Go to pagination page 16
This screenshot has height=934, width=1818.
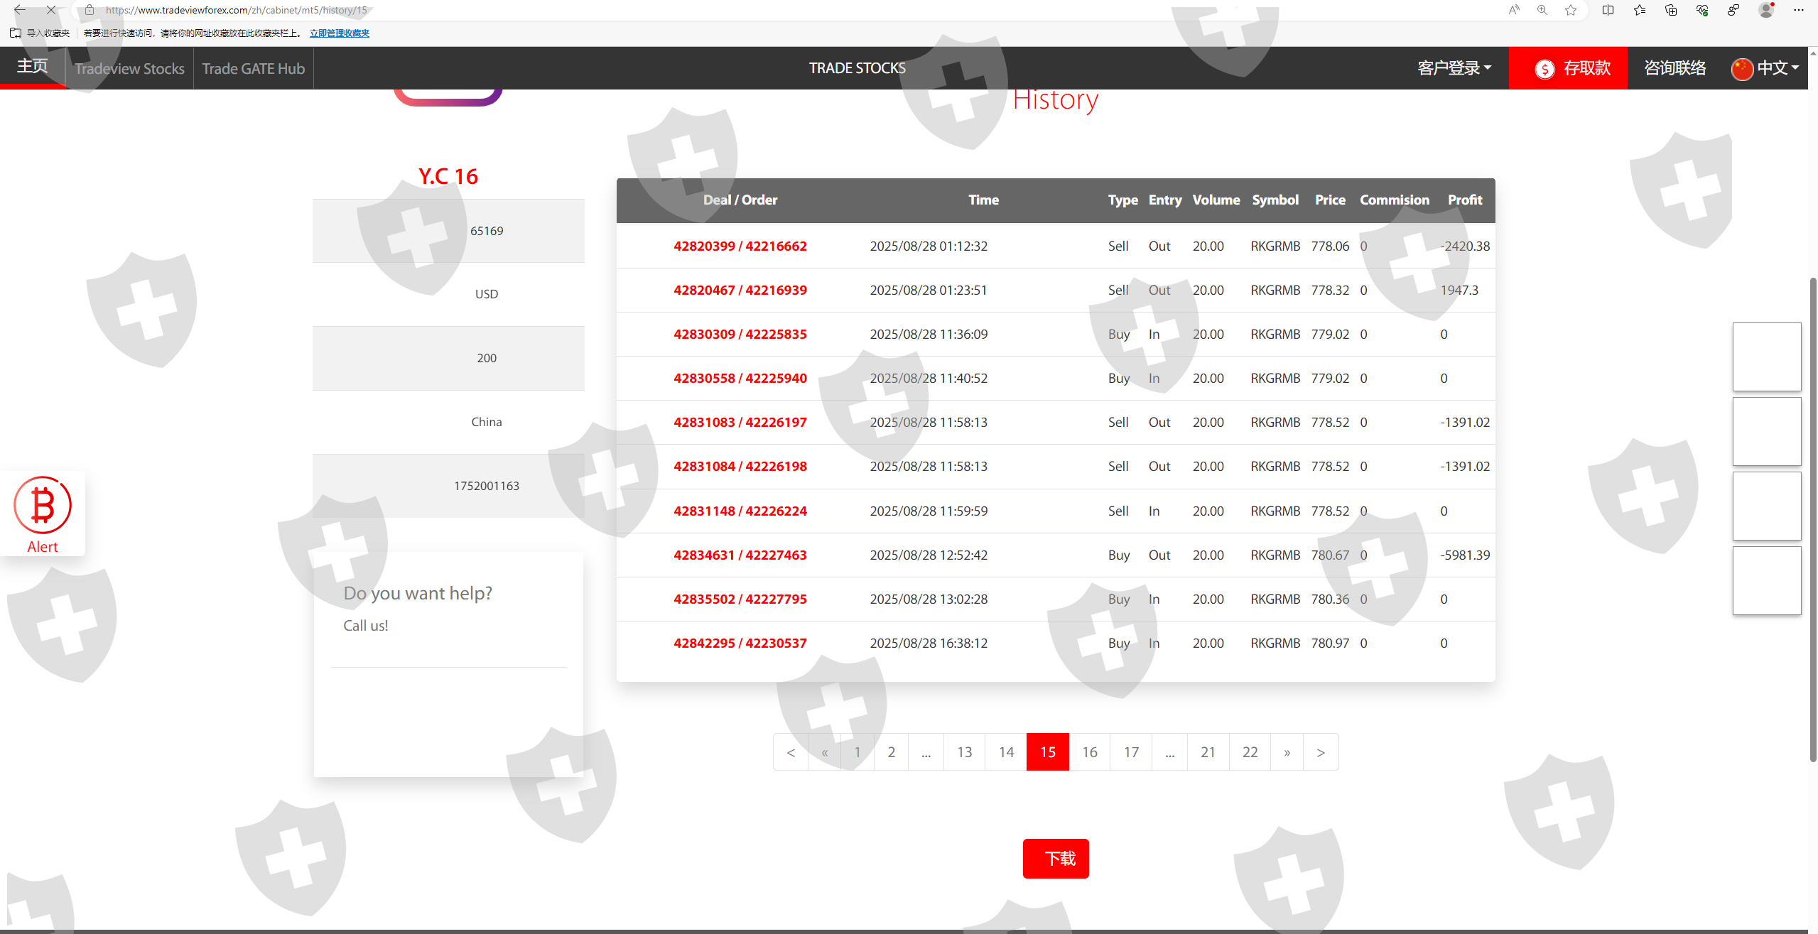coord(1090,752)
